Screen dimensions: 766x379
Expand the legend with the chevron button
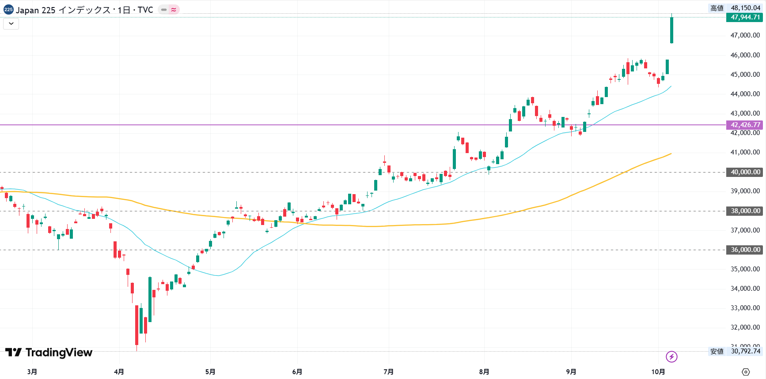[x=11, y=24]
